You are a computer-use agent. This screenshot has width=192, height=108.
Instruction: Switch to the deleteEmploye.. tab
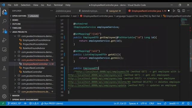coord(88,11)
